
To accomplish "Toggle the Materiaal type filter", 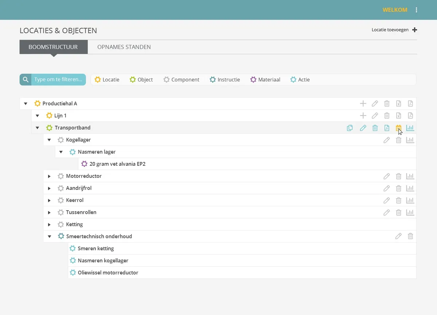I will click(x=265, y=80).
